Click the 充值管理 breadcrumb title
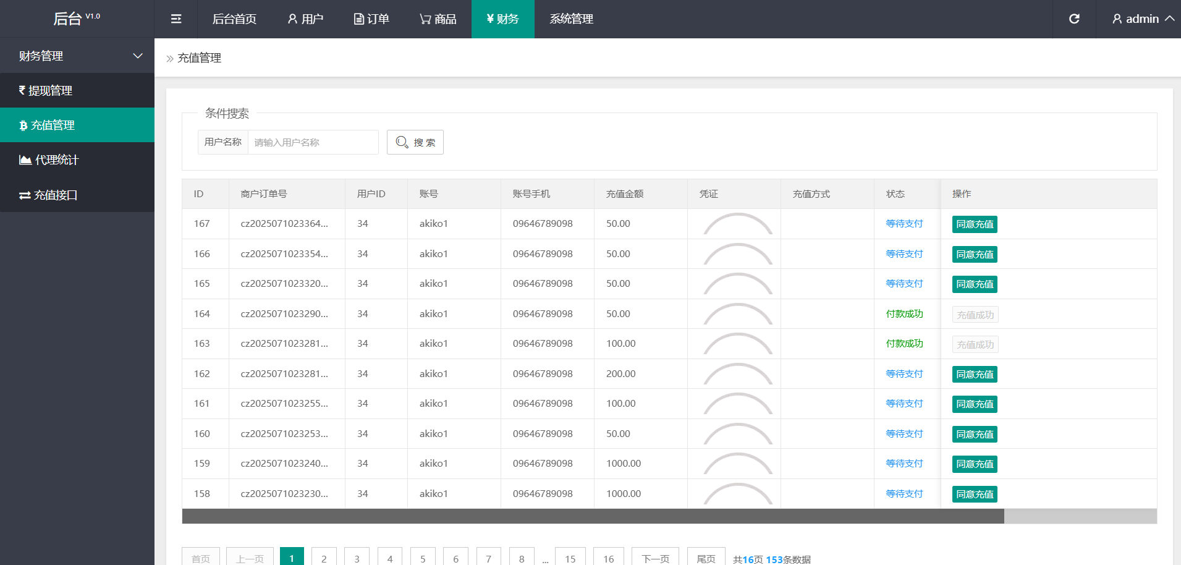The height and width of the screenshot is (565, 1181). (x=199, y=58)
